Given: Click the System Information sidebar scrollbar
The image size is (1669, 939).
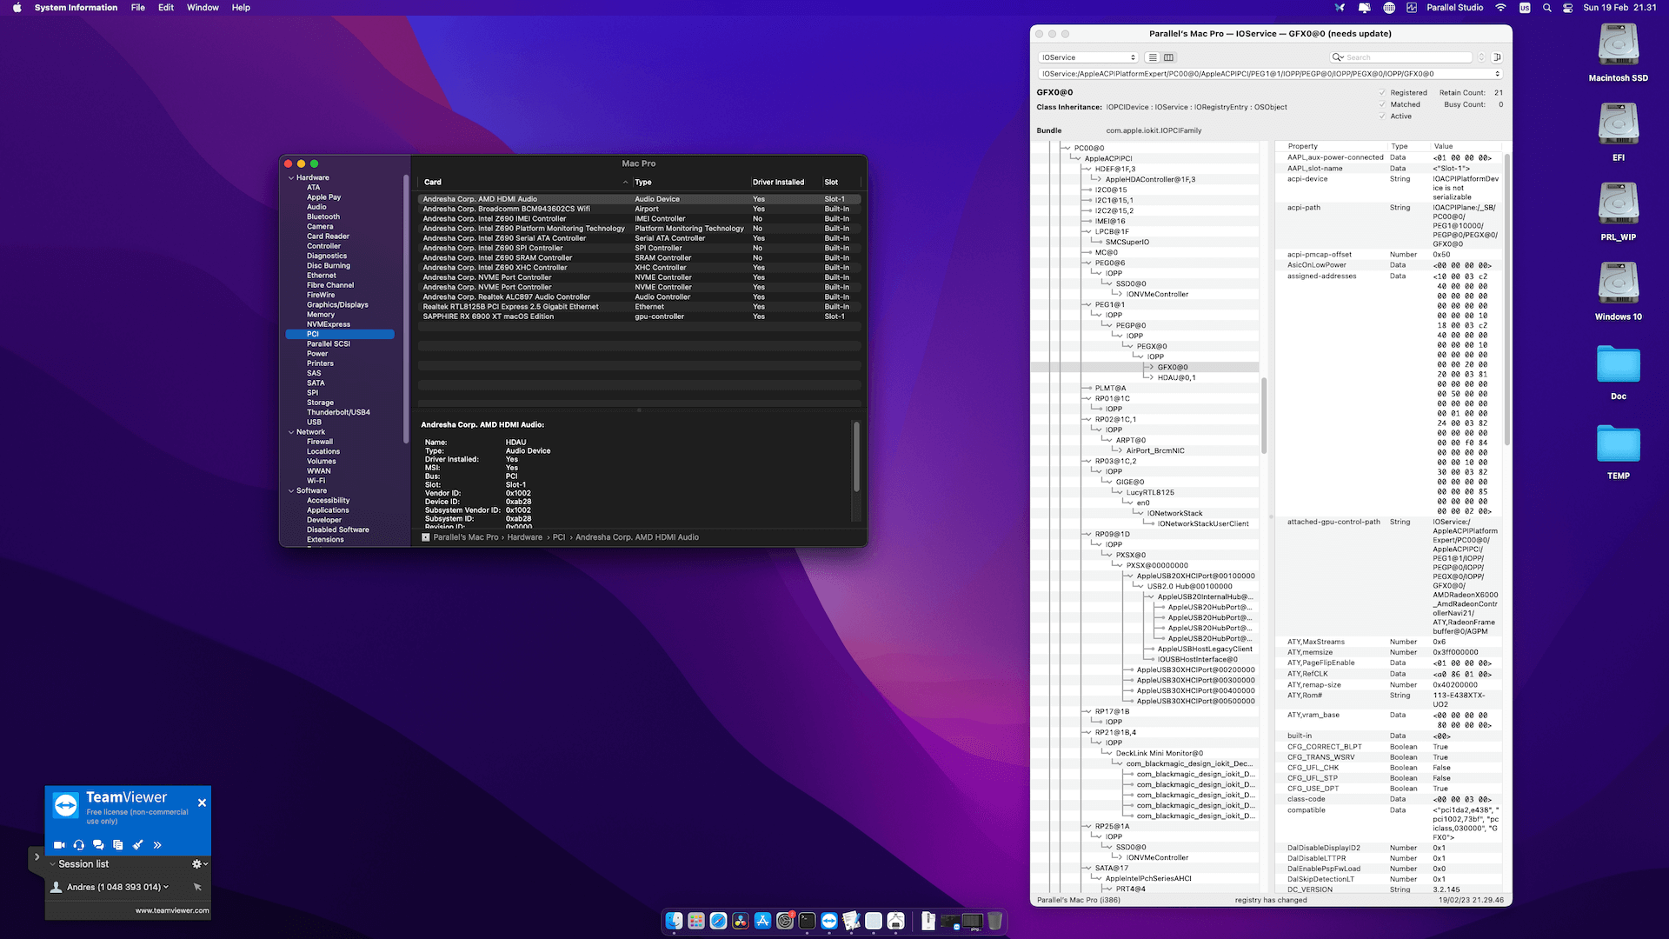Looking at the screenshot, I should pos(405,310).
